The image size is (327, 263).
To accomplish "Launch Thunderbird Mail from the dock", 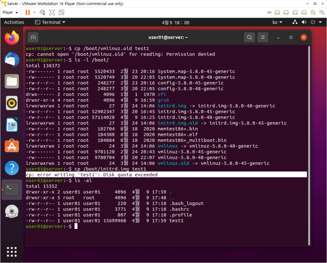I will pyautogui.click(x=12, y=60).
